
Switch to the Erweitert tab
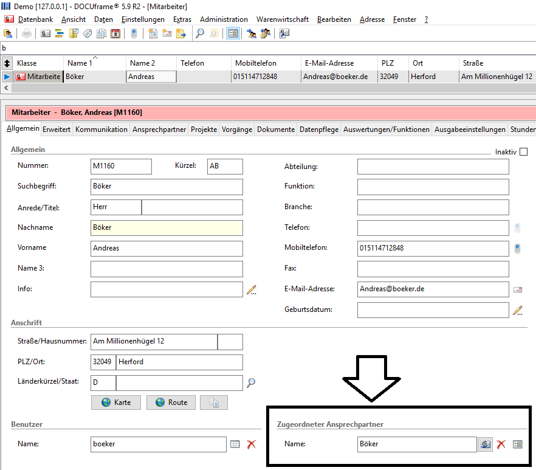tap(57, 130)
